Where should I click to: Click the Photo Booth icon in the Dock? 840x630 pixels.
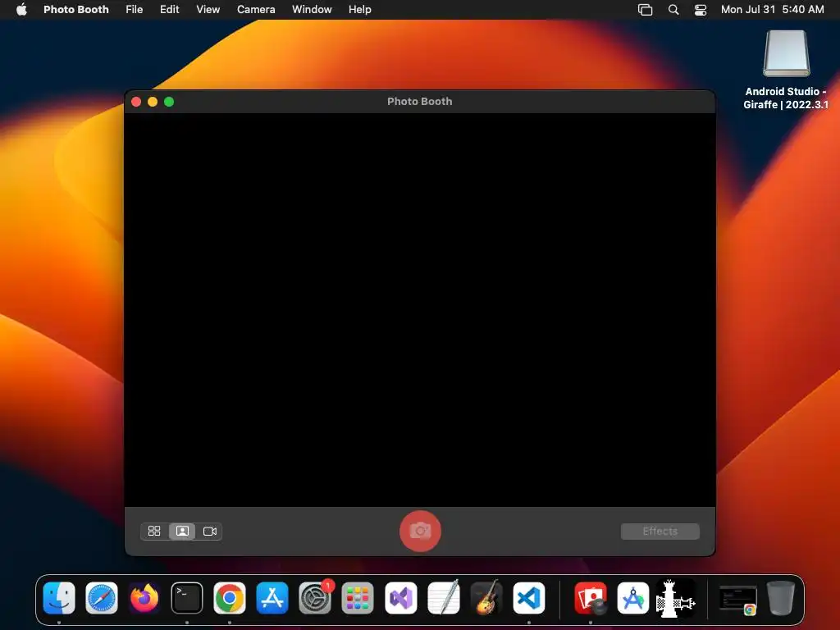pyautogui.click(x=591, y=597)
